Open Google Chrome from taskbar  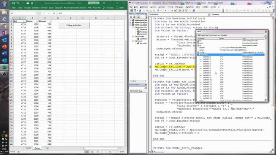4,26
